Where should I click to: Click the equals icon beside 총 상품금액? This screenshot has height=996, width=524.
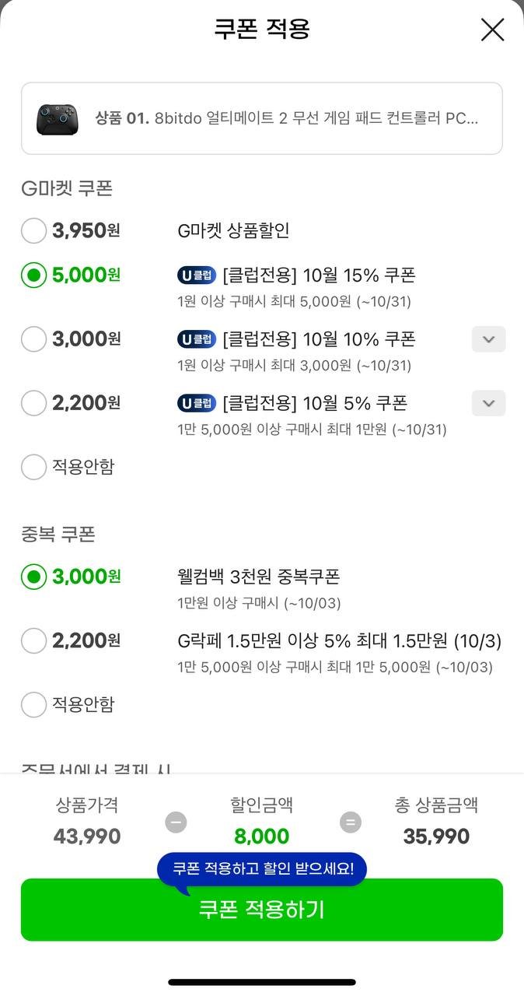(351, 822)
